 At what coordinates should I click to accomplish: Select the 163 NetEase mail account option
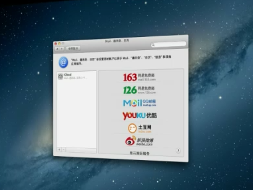coord(139,77)
